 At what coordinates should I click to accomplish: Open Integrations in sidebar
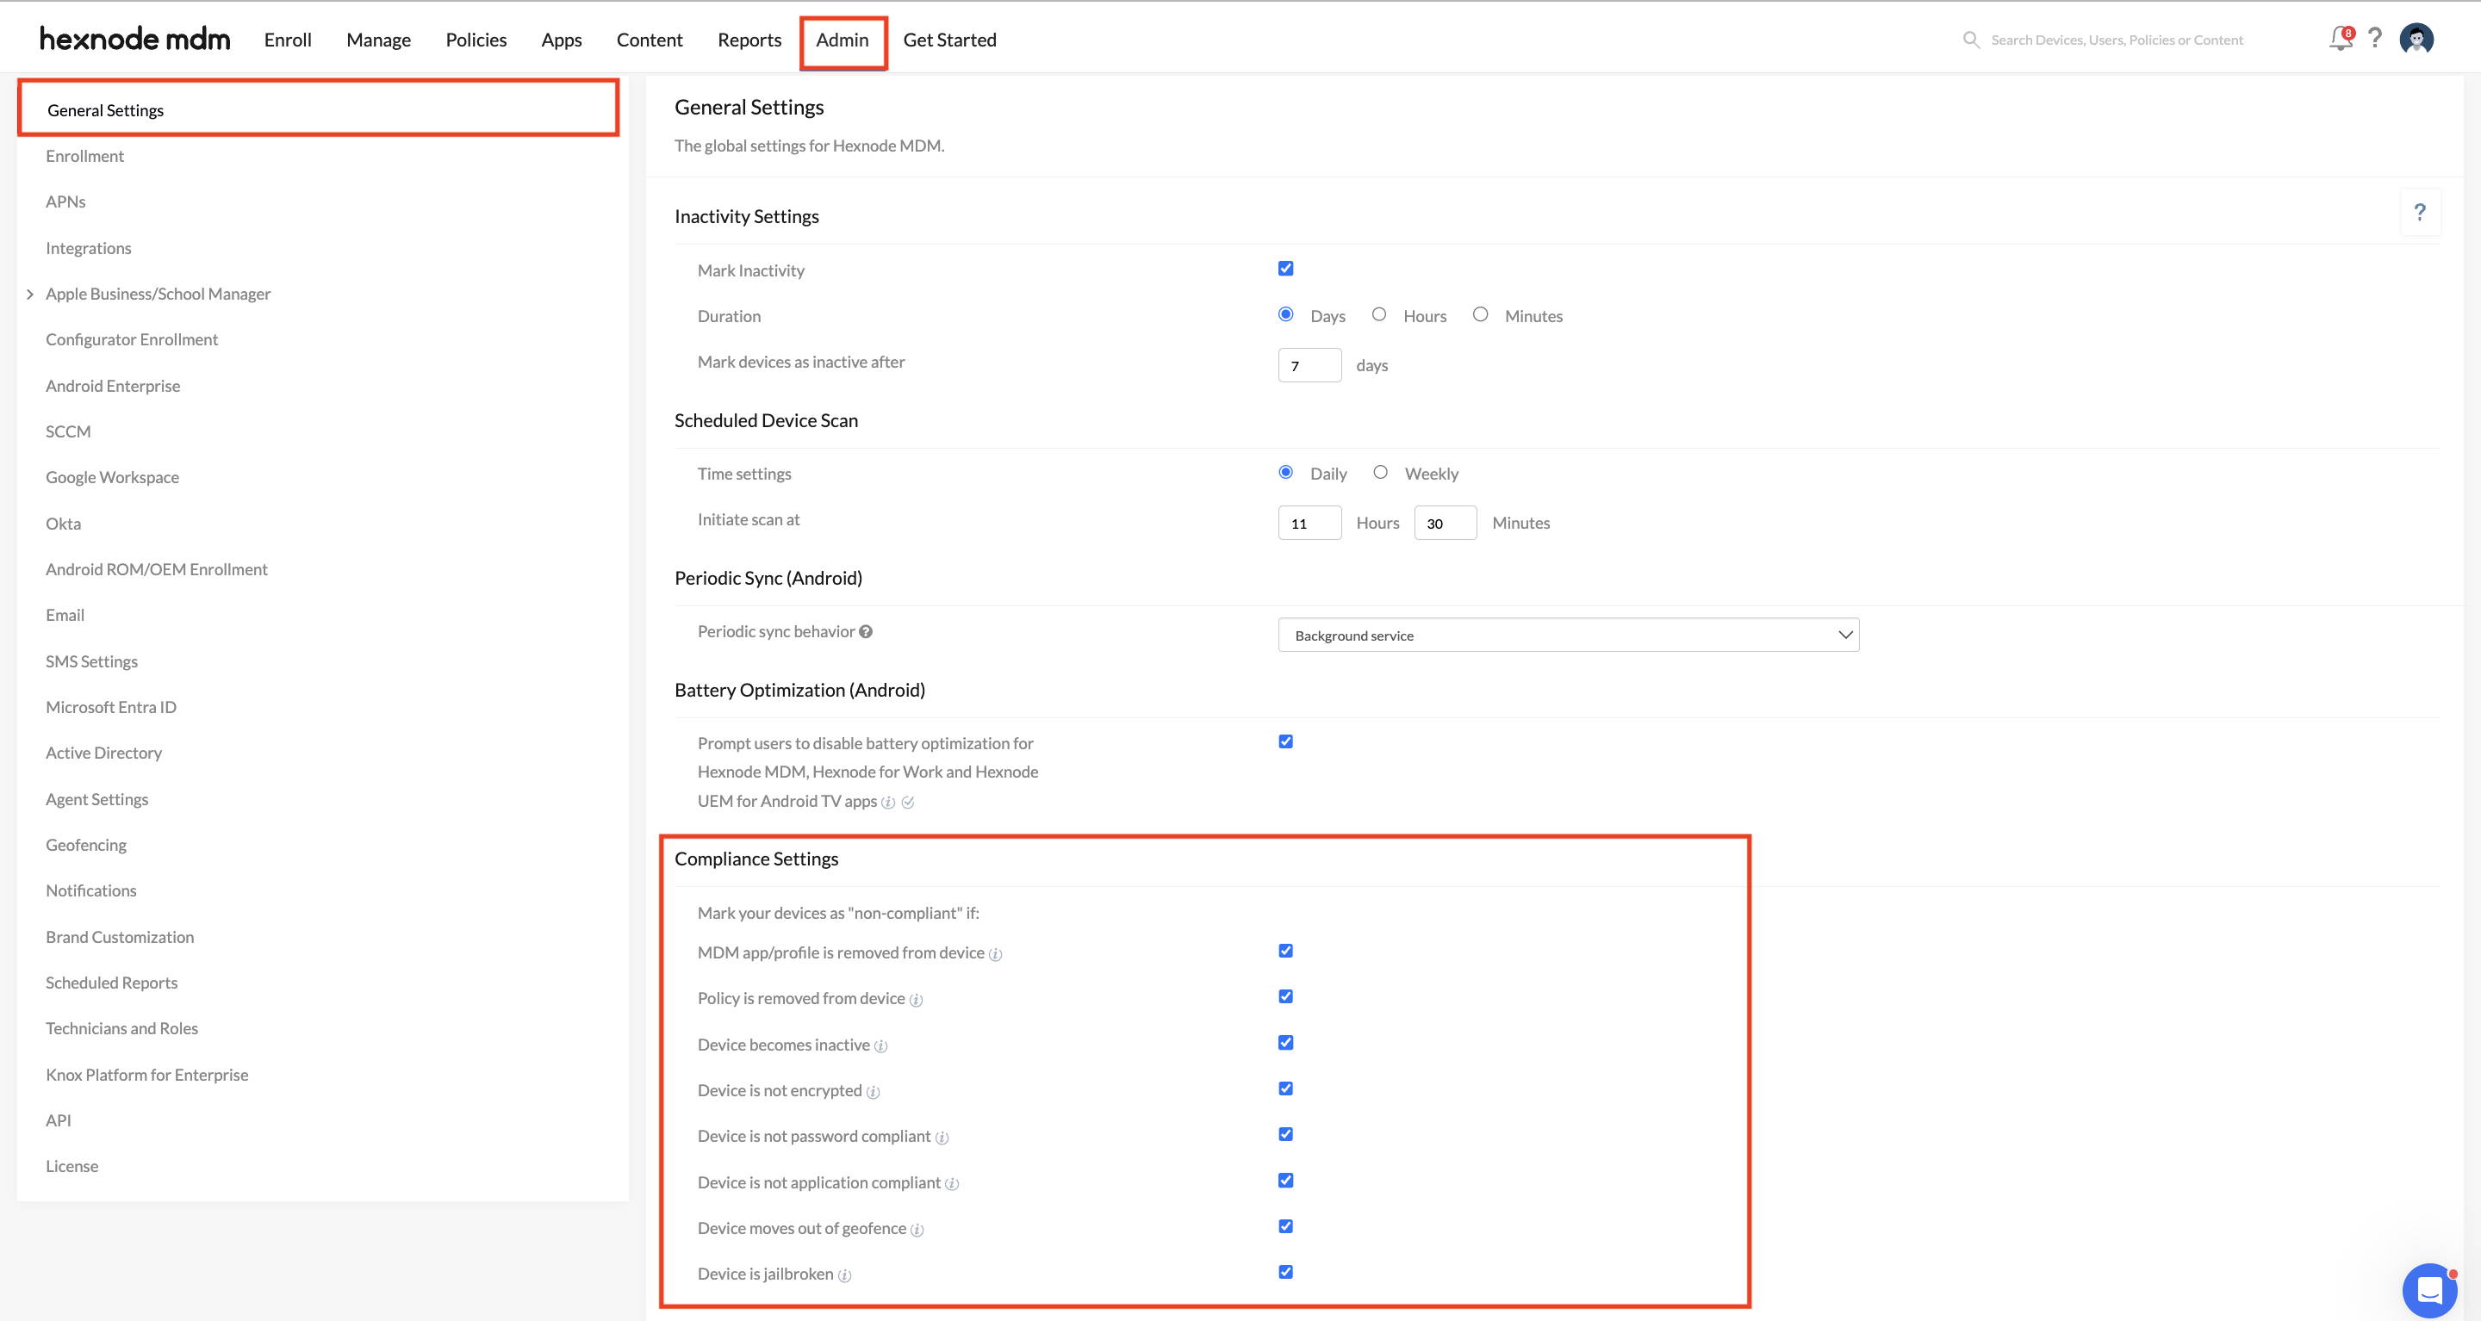89,248
